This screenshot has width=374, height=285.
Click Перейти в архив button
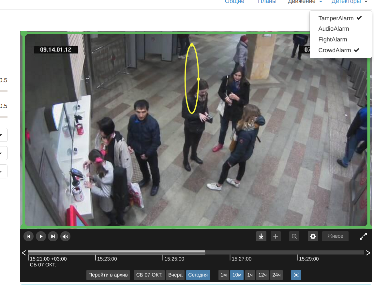click(x=108, y=275)
